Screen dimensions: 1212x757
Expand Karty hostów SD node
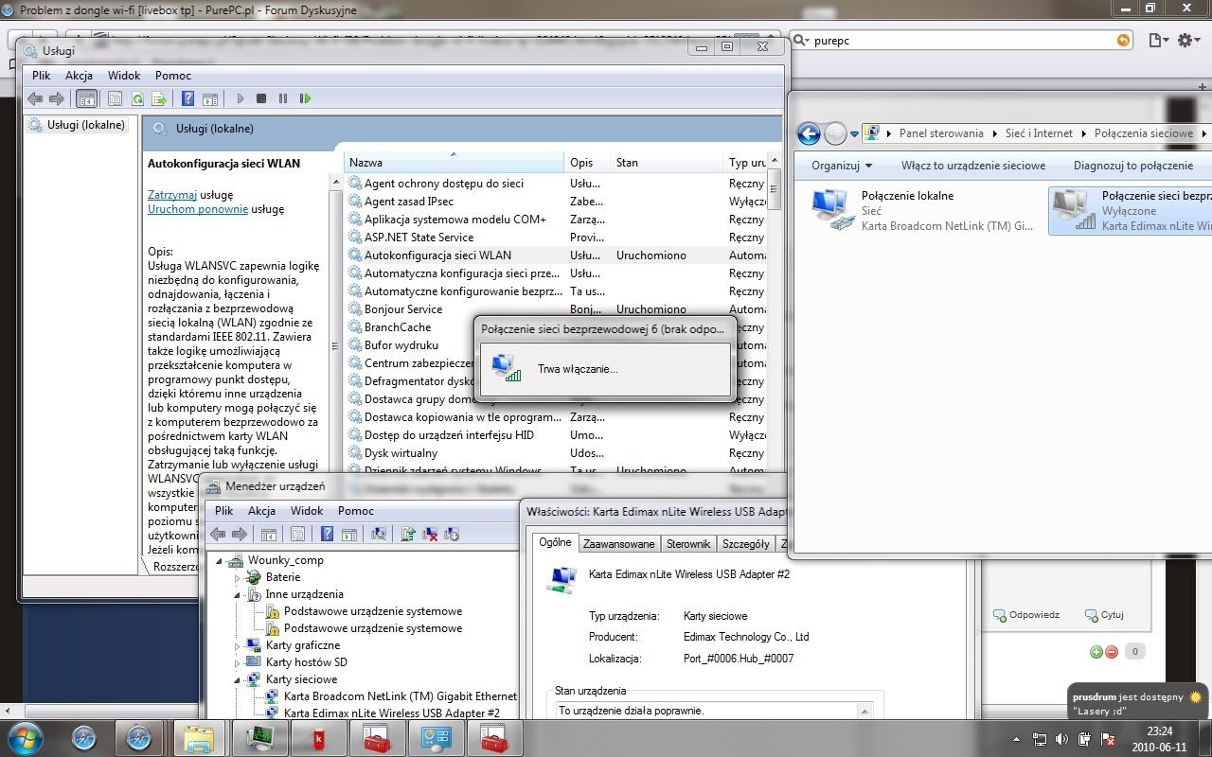click(238, 662)
